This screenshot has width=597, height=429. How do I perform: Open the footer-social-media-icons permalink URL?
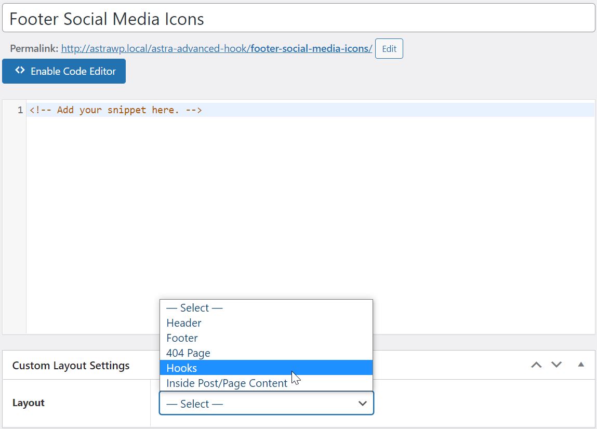coord(217,49)
